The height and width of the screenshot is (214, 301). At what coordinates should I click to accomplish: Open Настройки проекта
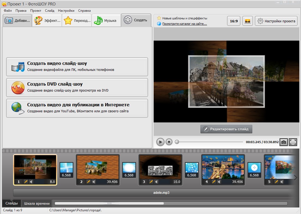276,21
